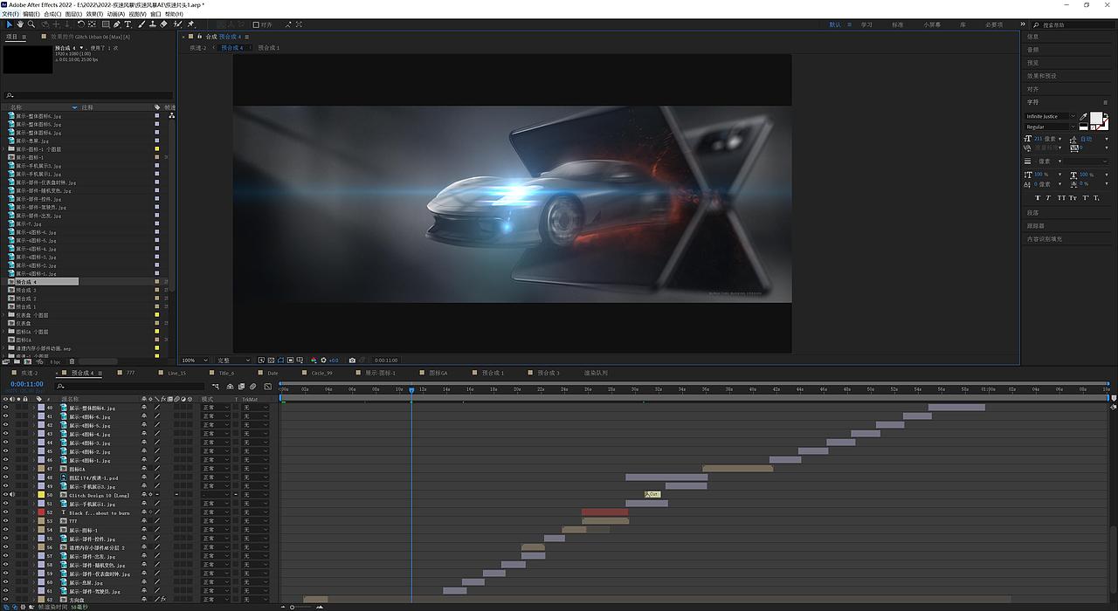Open the Regular font style dropdown
This screenshot has height=611, width=1118.
[1051, 127]
